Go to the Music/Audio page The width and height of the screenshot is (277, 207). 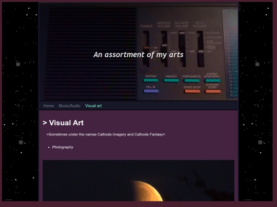(x=69, y=106)
